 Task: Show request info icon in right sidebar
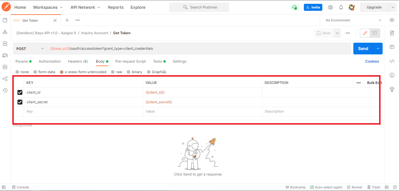point(392,75)
